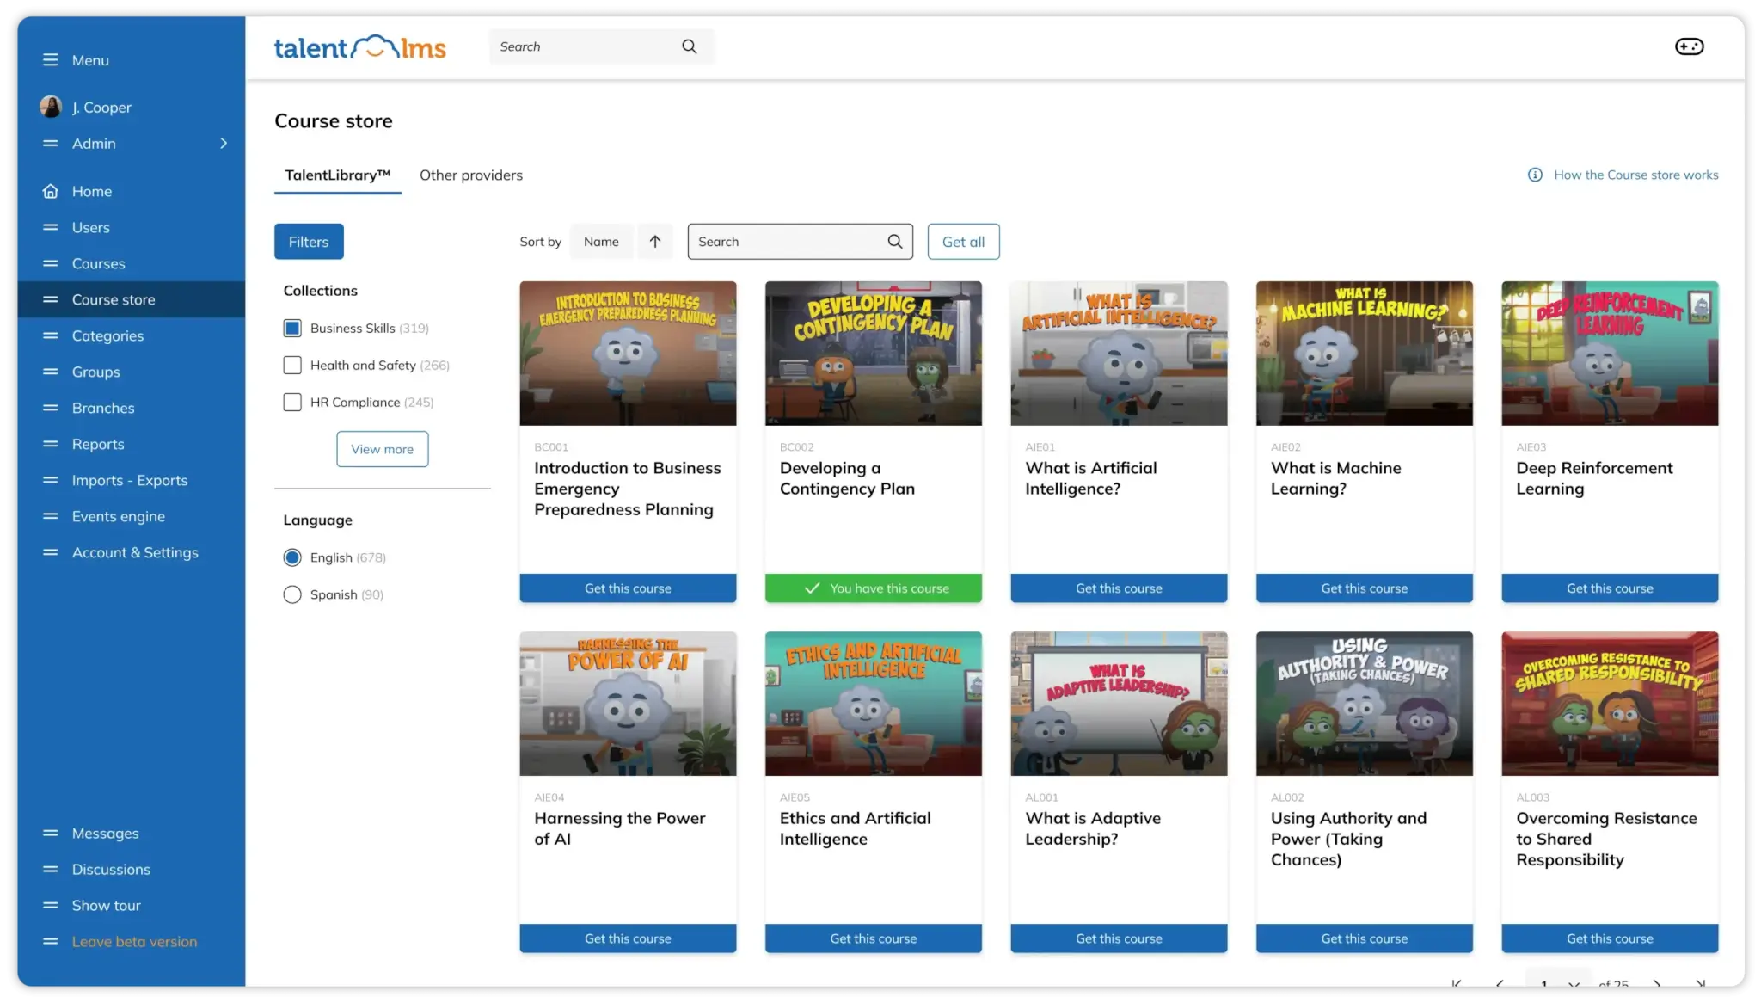Select the Spanish language radio button
This screenshot has width=1761, height=1003.
(292, 594)
